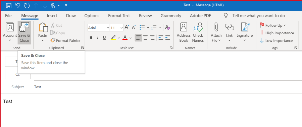Apply bullet list formatting
Image resolution: width=302 pixels, height=127 pixels.
pyautogui.click(x=142, y=27)
